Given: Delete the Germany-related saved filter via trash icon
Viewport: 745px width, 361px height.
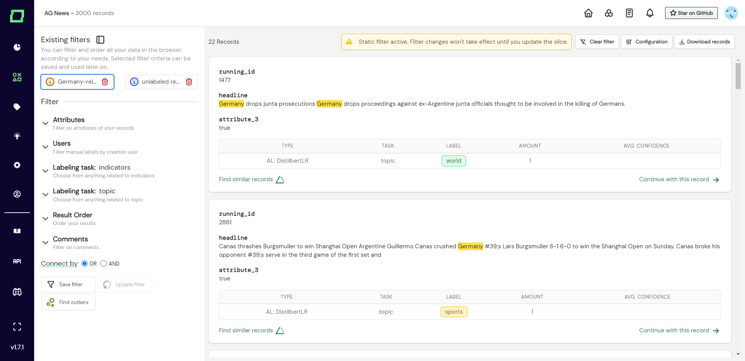Looking at the screenshot, I should (x=105, y=82).
